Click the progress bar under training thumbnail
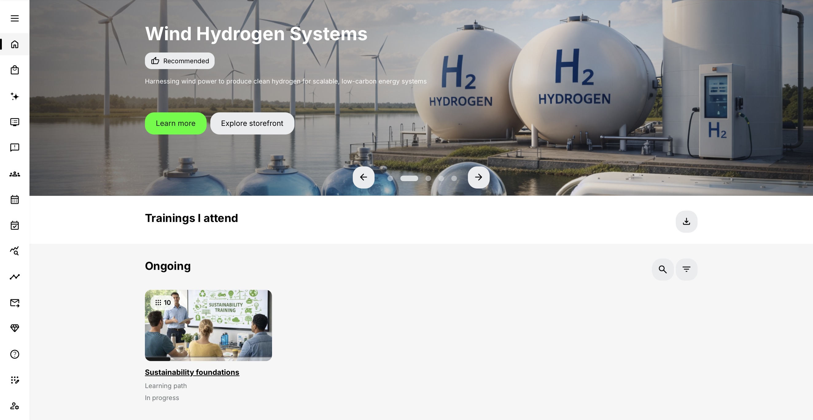 pyautogui.click(x=208, y=359)
